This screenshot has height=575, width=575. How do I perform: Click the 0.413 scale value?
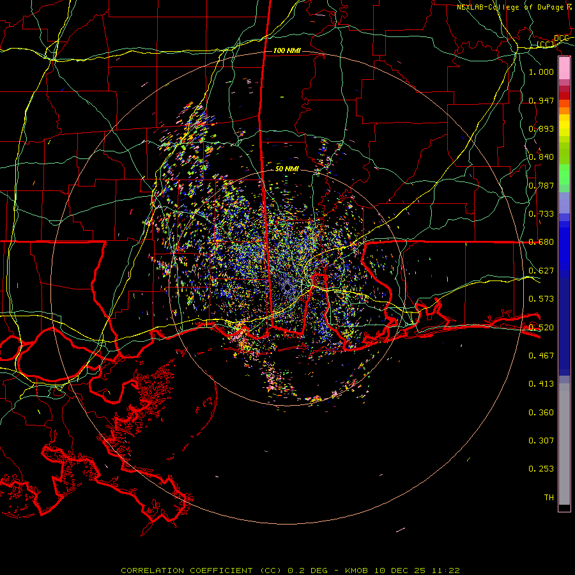click(x=541, y=384)
